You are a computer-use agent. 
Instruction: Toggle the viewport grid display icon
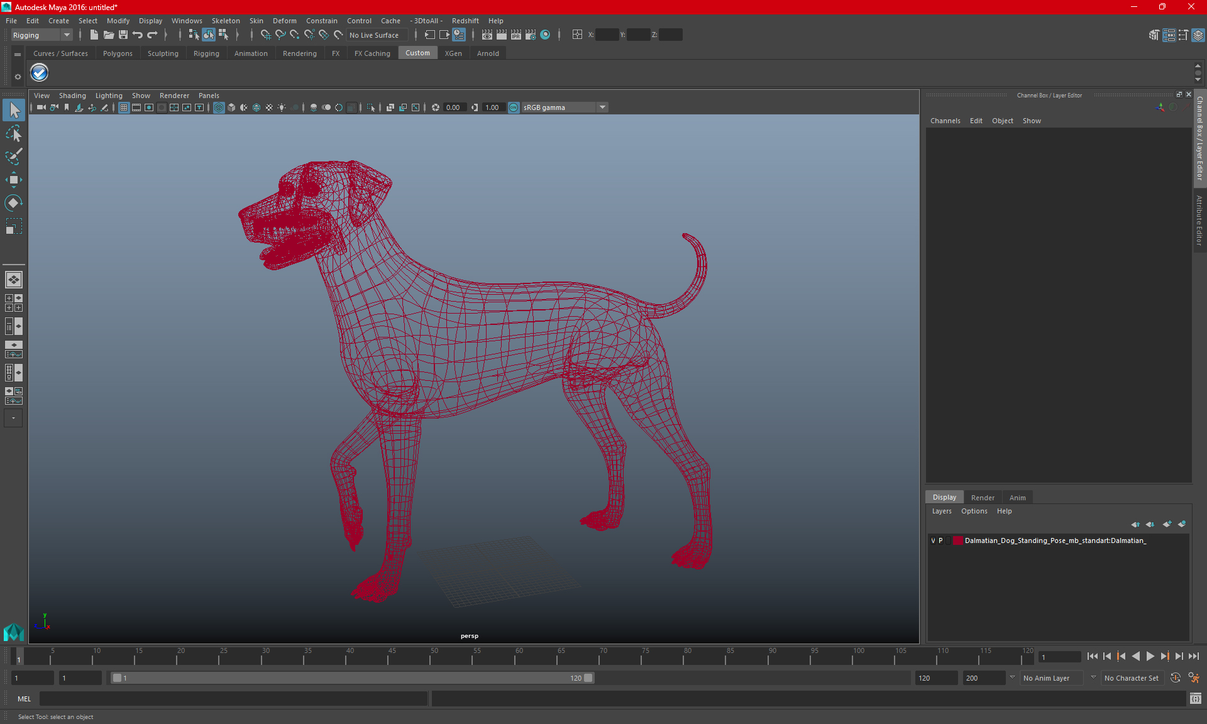(124, 107)
